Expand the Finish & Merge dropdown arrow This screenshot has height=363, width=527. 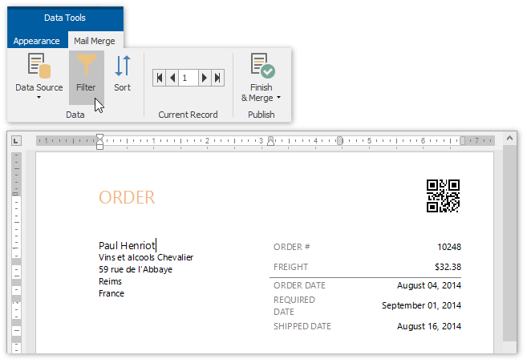(x=278, y=98)
